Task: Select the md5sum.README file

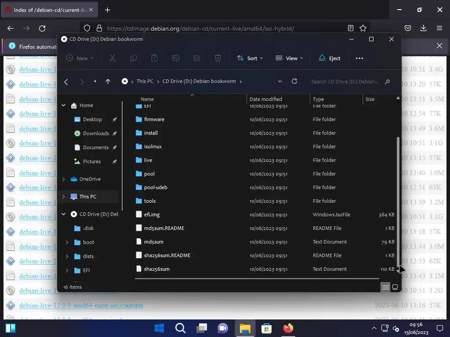Action: pos(164,228)
